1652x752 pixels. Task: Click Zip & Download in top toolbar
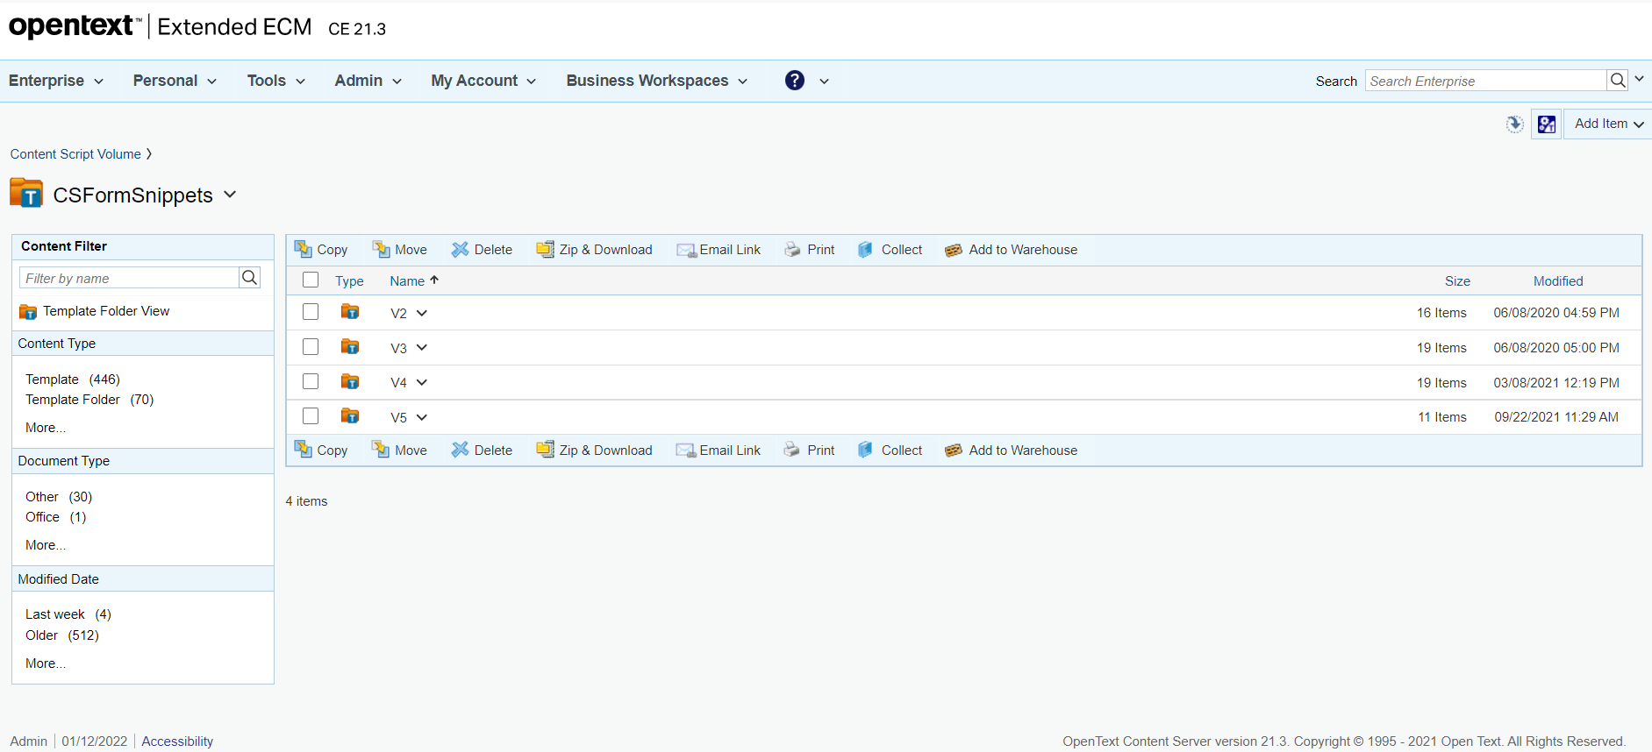pyautogui.click(x=595, y=250)
